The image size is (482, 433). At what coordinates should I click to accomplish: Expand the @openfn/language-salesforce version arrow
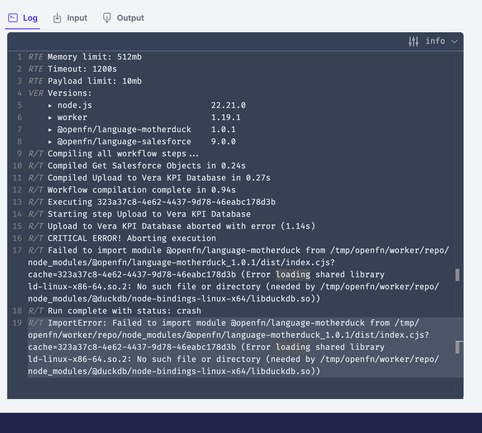[50, 142]
